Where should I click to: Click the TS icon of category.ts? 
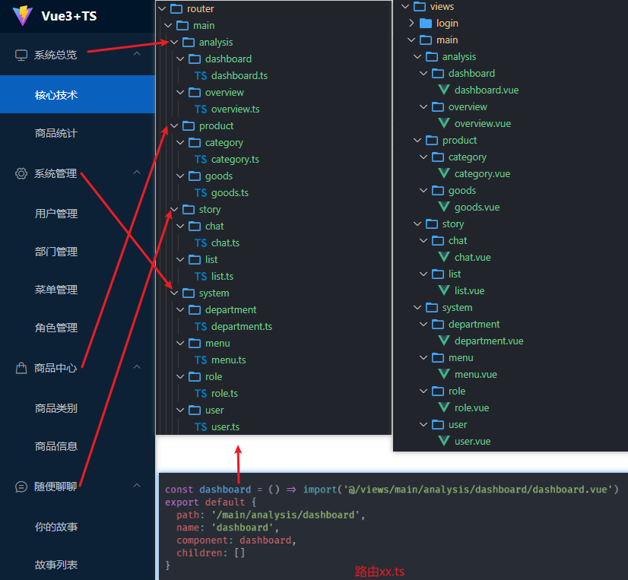coord(201,160)
